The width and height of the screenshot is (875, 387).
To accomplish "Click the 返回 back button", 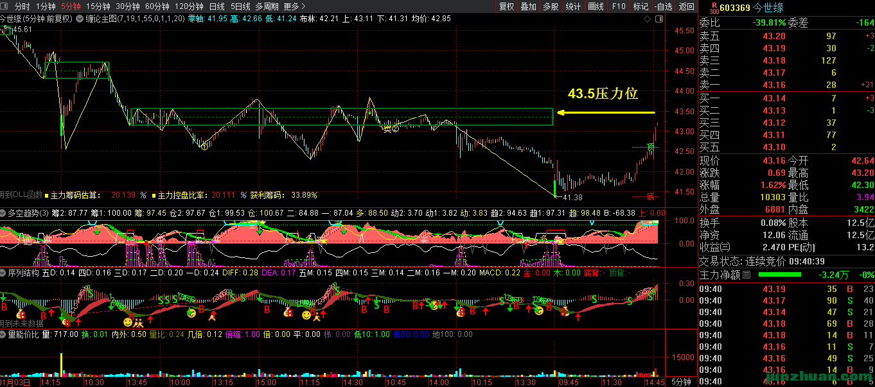I will click(687, 6).
